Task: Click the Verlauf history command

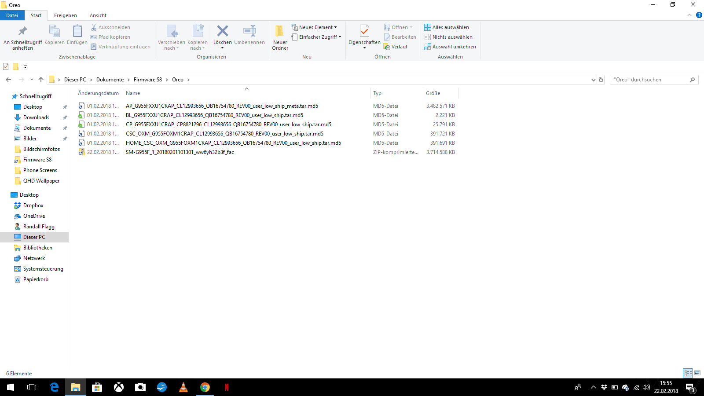Action: pos(396,47)
